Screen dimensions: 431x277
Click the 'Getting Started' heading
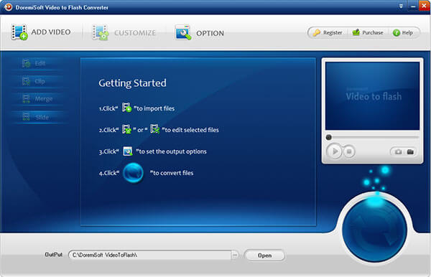coord(132,83)
